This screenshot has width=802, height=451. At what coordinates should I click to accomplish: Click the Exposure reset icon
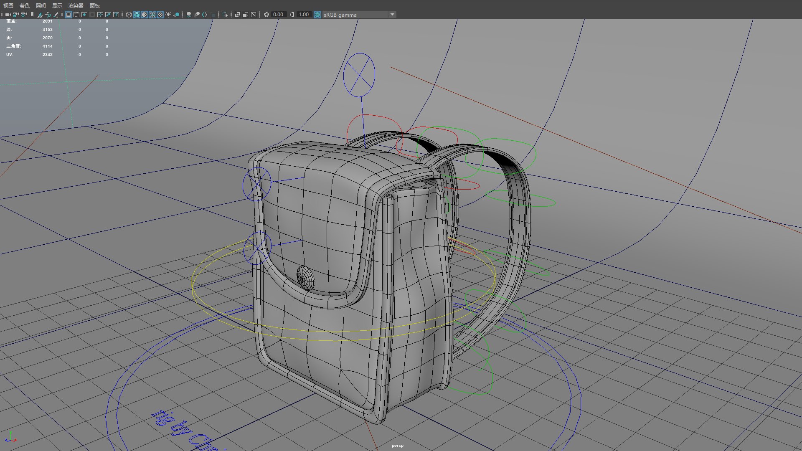pos(266,15)
